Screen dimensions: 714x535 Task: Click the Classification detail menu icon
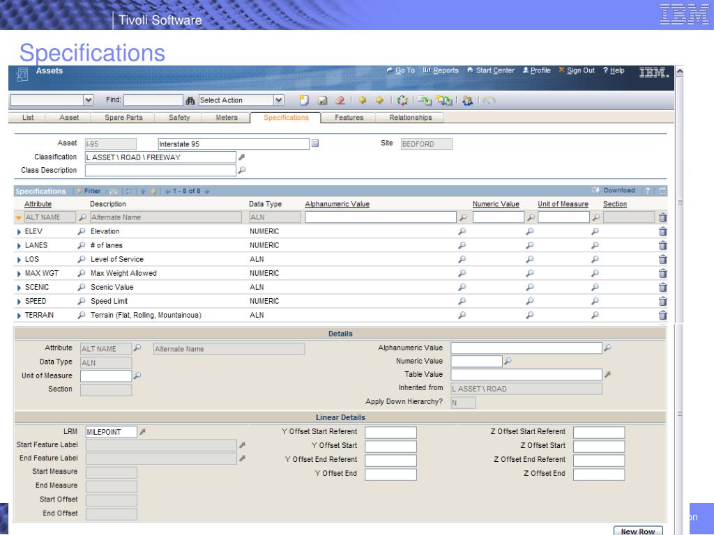pyautogui.click(x=242, y=157)
